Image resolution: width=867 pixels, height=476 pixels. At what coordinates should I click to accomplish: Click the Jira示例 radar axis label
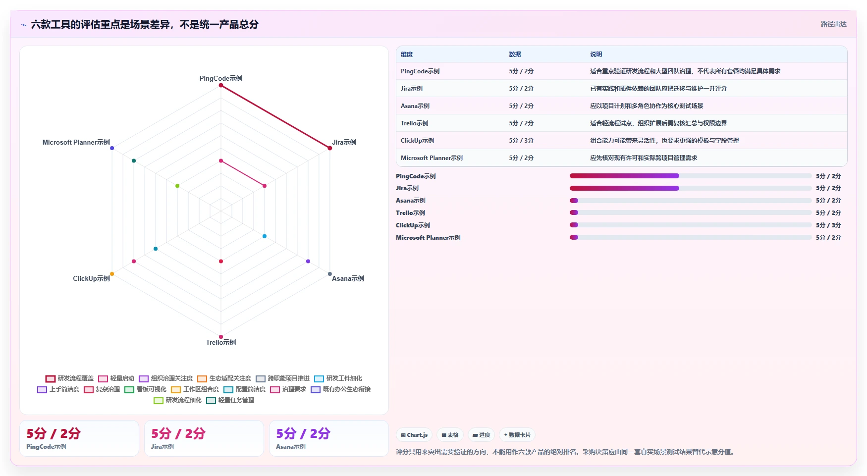click(344, 142)
